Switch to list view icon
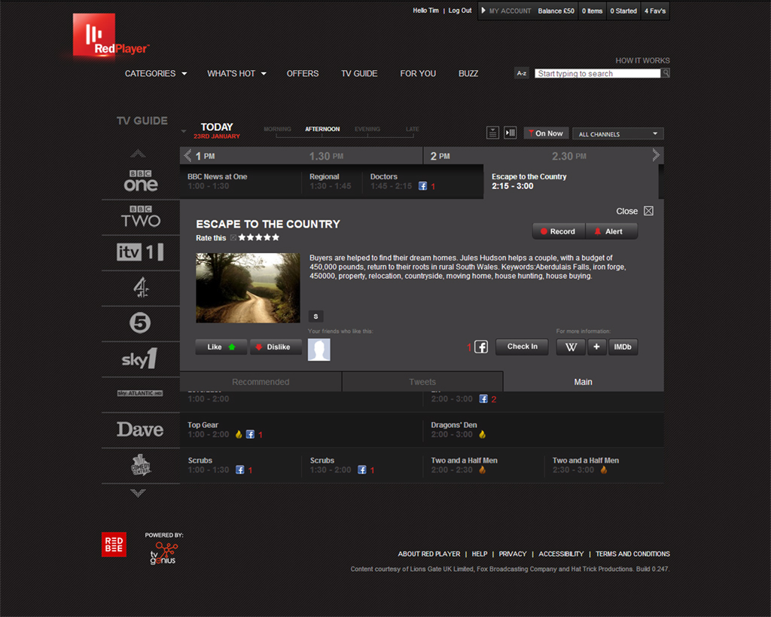771x617 pixels. point(492,133)
